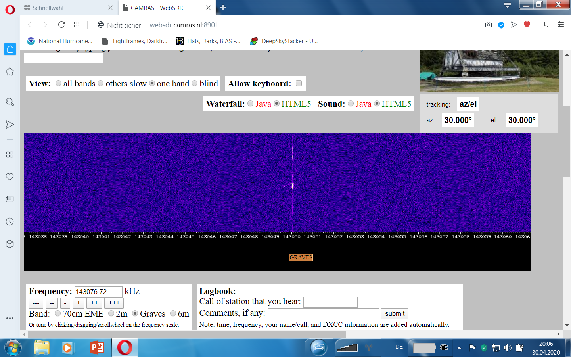Open easy setup sliders icon
This screenshot has width=571, height=357.
point(561,25)
